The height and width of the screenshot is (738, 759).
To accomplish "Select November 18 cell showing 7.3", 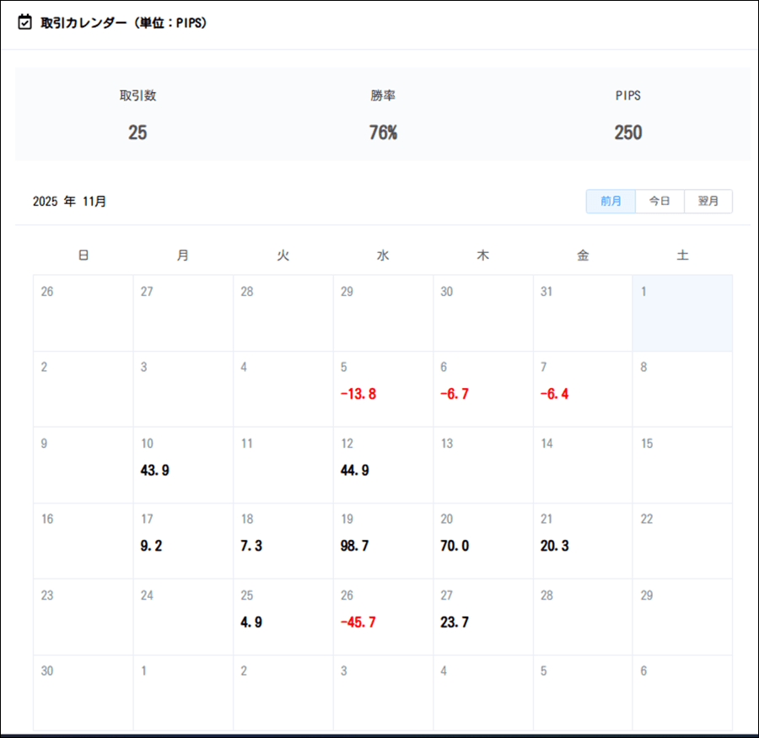I will pos(283,541).
